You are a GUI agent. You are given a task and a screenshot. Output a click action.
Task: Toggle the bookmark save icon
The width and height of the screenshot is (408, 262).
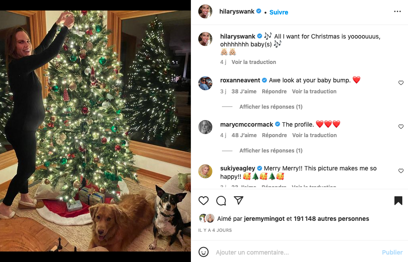click(398, 201)
